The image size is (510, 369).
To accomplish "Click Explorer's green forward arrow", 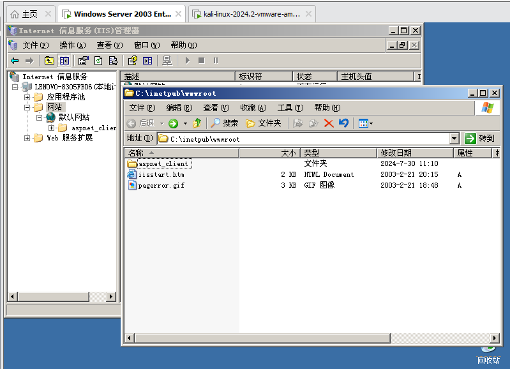I will click(174, 123).
